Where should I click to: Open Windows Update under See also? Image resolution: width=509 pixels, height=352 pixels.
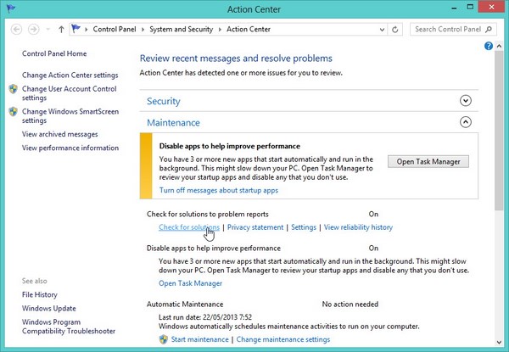48,308
